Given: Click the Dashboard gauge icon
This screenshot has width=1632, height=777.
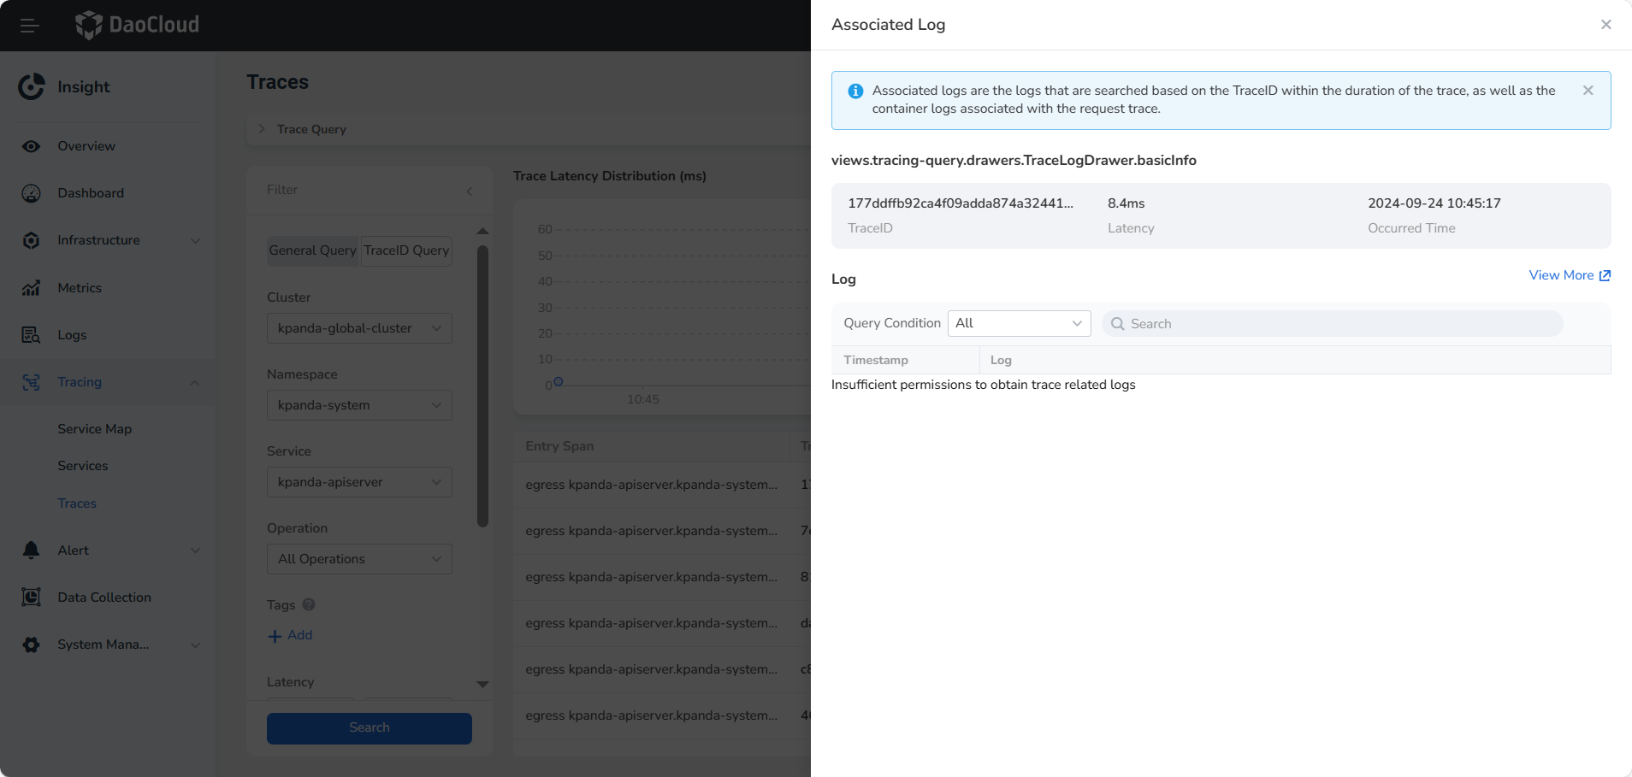Looking at the screenshot, I should 32,193.
